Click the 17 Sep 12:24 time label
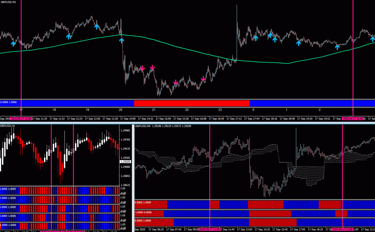This screenshot has height=232, width=375. point(75,119)
